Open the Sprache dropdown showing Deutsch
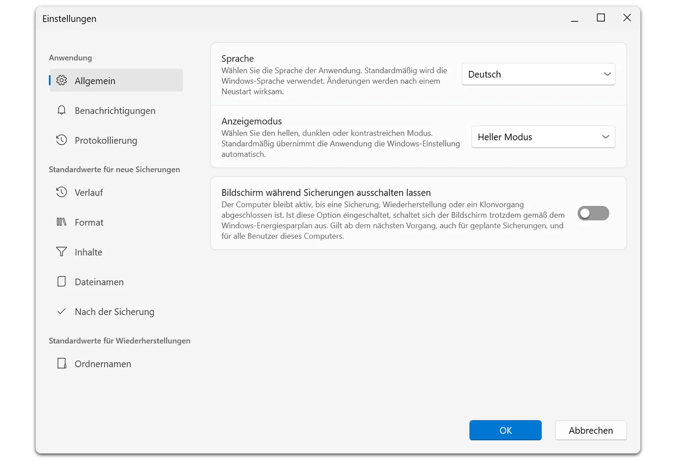 click(x=539, y=74)
